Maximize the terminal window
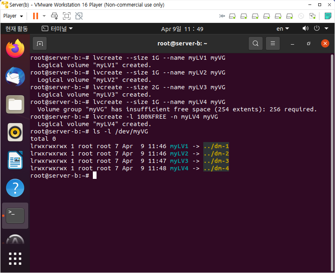This screenshot has width=335, height=273. tap(308, 44)
